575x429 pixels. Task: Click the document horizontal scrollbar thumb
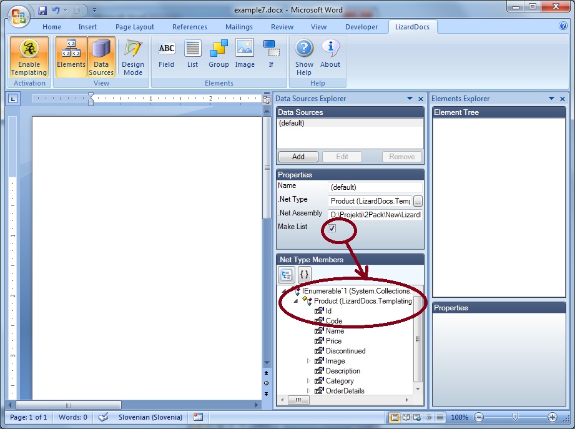pyautogui.click(x=69, y=405)
